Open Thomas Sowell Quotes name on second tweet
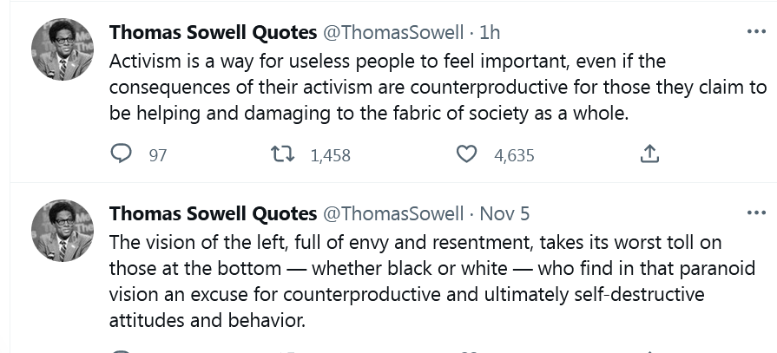The height and width of the screenshot is (353, 777). pyautogui.click(x=213, y=213)
